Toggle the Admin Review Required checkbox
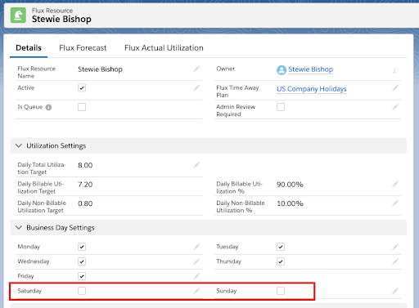The image size is (419, 308). 281,107
